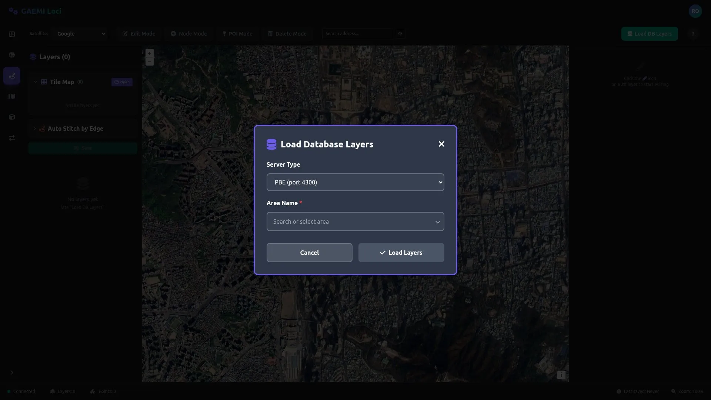Click the Cancel button
The width and height of the screenshot is (711, 400).
click(309, 253)
